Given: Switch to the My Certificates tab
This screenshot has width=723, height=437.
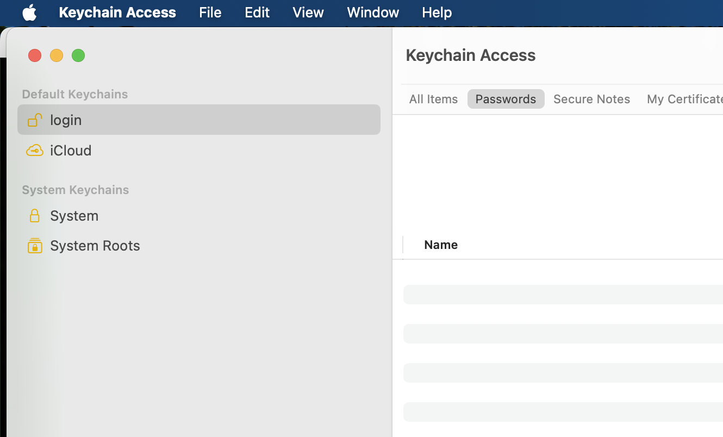Looking at the screenshot, I should point(684,99).
